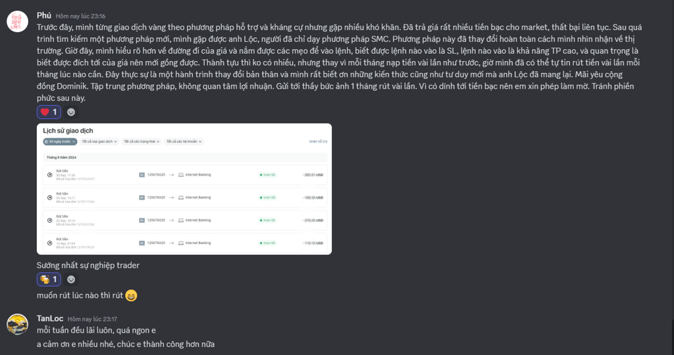Viewport: 674px width, 355px height.
Task: Click the withdrawal icon of the 13 Sep transaction
Action: [50, 243]
